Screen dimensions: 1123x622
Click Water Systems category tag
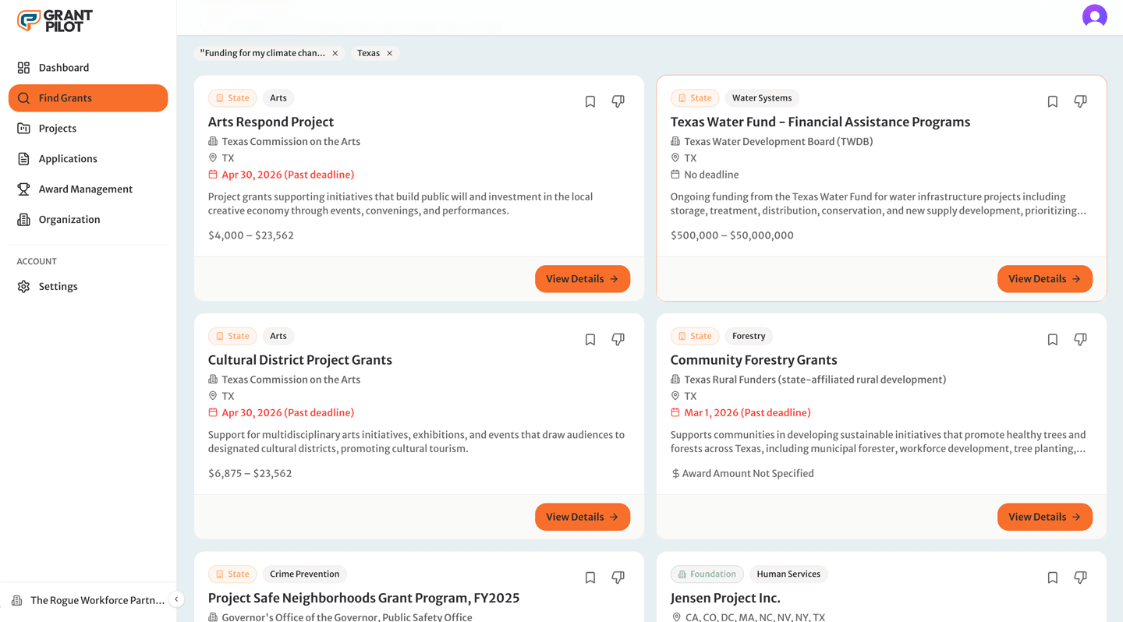(762, 98)
